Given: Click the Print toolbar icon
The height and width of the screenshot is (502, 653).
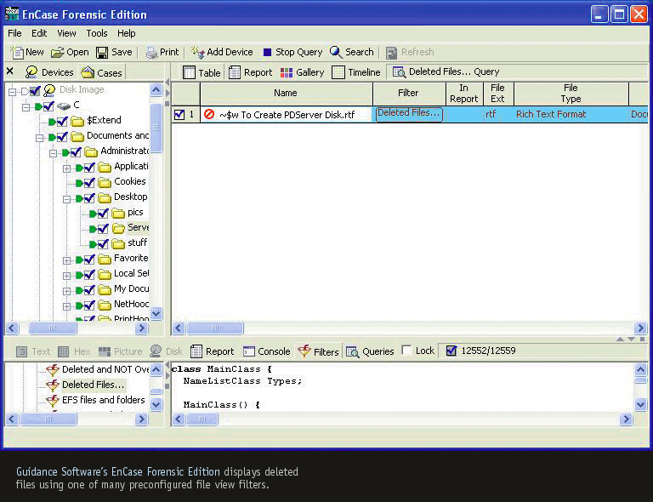Looking at the screenshot, I should pyautogui.click(x=151, y=52).
